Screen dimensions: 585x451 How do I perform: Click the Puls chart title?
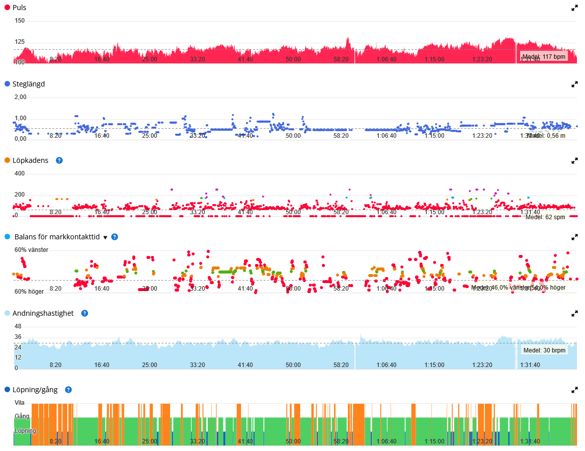pos(20,8)
